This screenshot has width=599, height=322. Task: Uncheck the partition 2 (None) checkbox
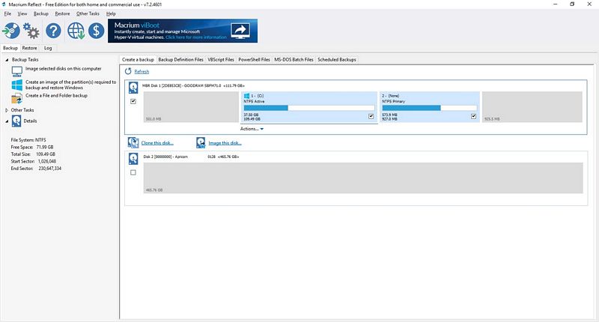pos(474,116)
